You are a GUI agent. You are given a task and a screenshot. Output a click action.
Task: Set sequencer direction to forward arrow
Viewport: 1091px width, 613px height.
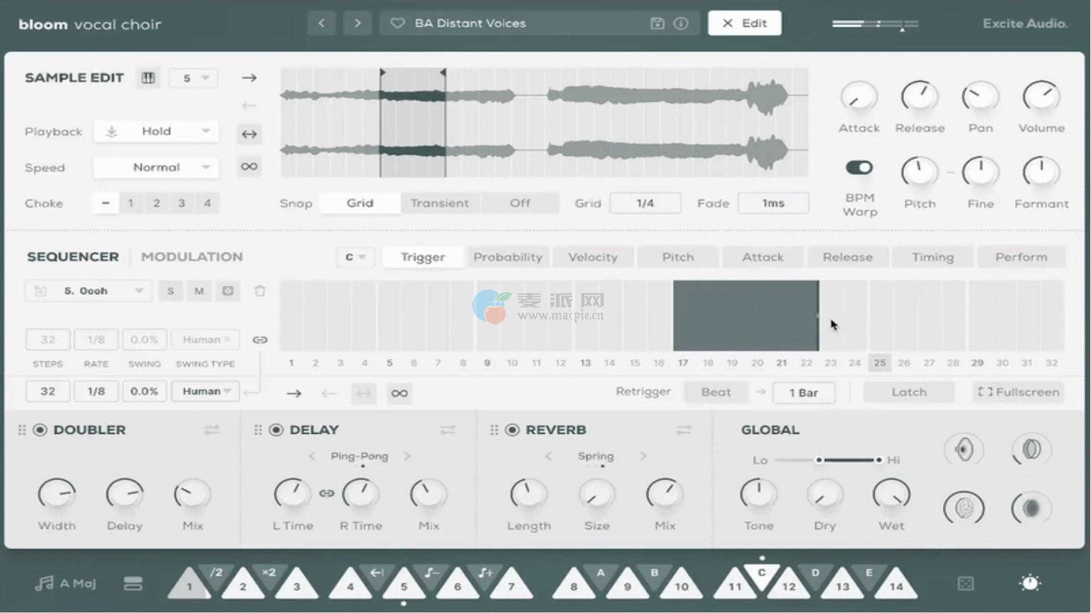coord(294,393)
